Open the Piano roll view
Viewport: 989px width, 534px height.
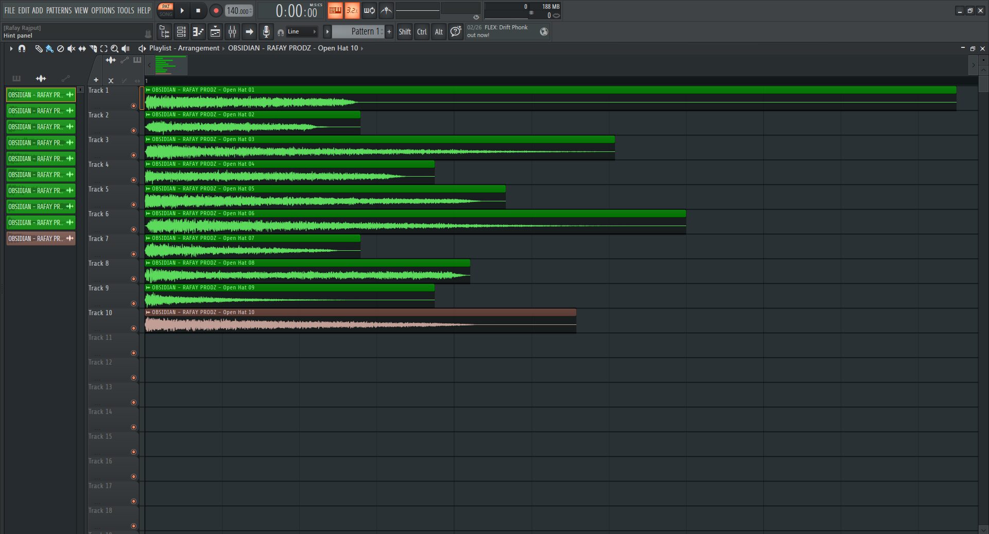pos(198,32)
